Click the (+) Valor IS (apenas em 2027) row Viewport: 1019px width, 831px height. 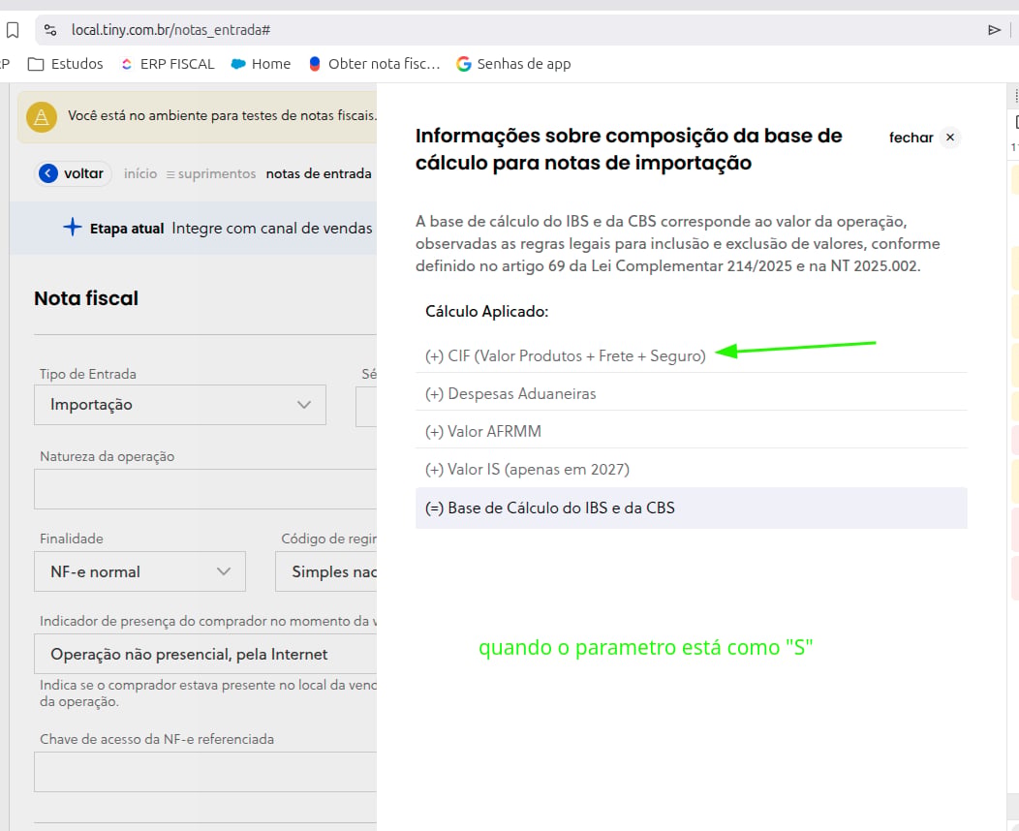[x=691, y=469]
